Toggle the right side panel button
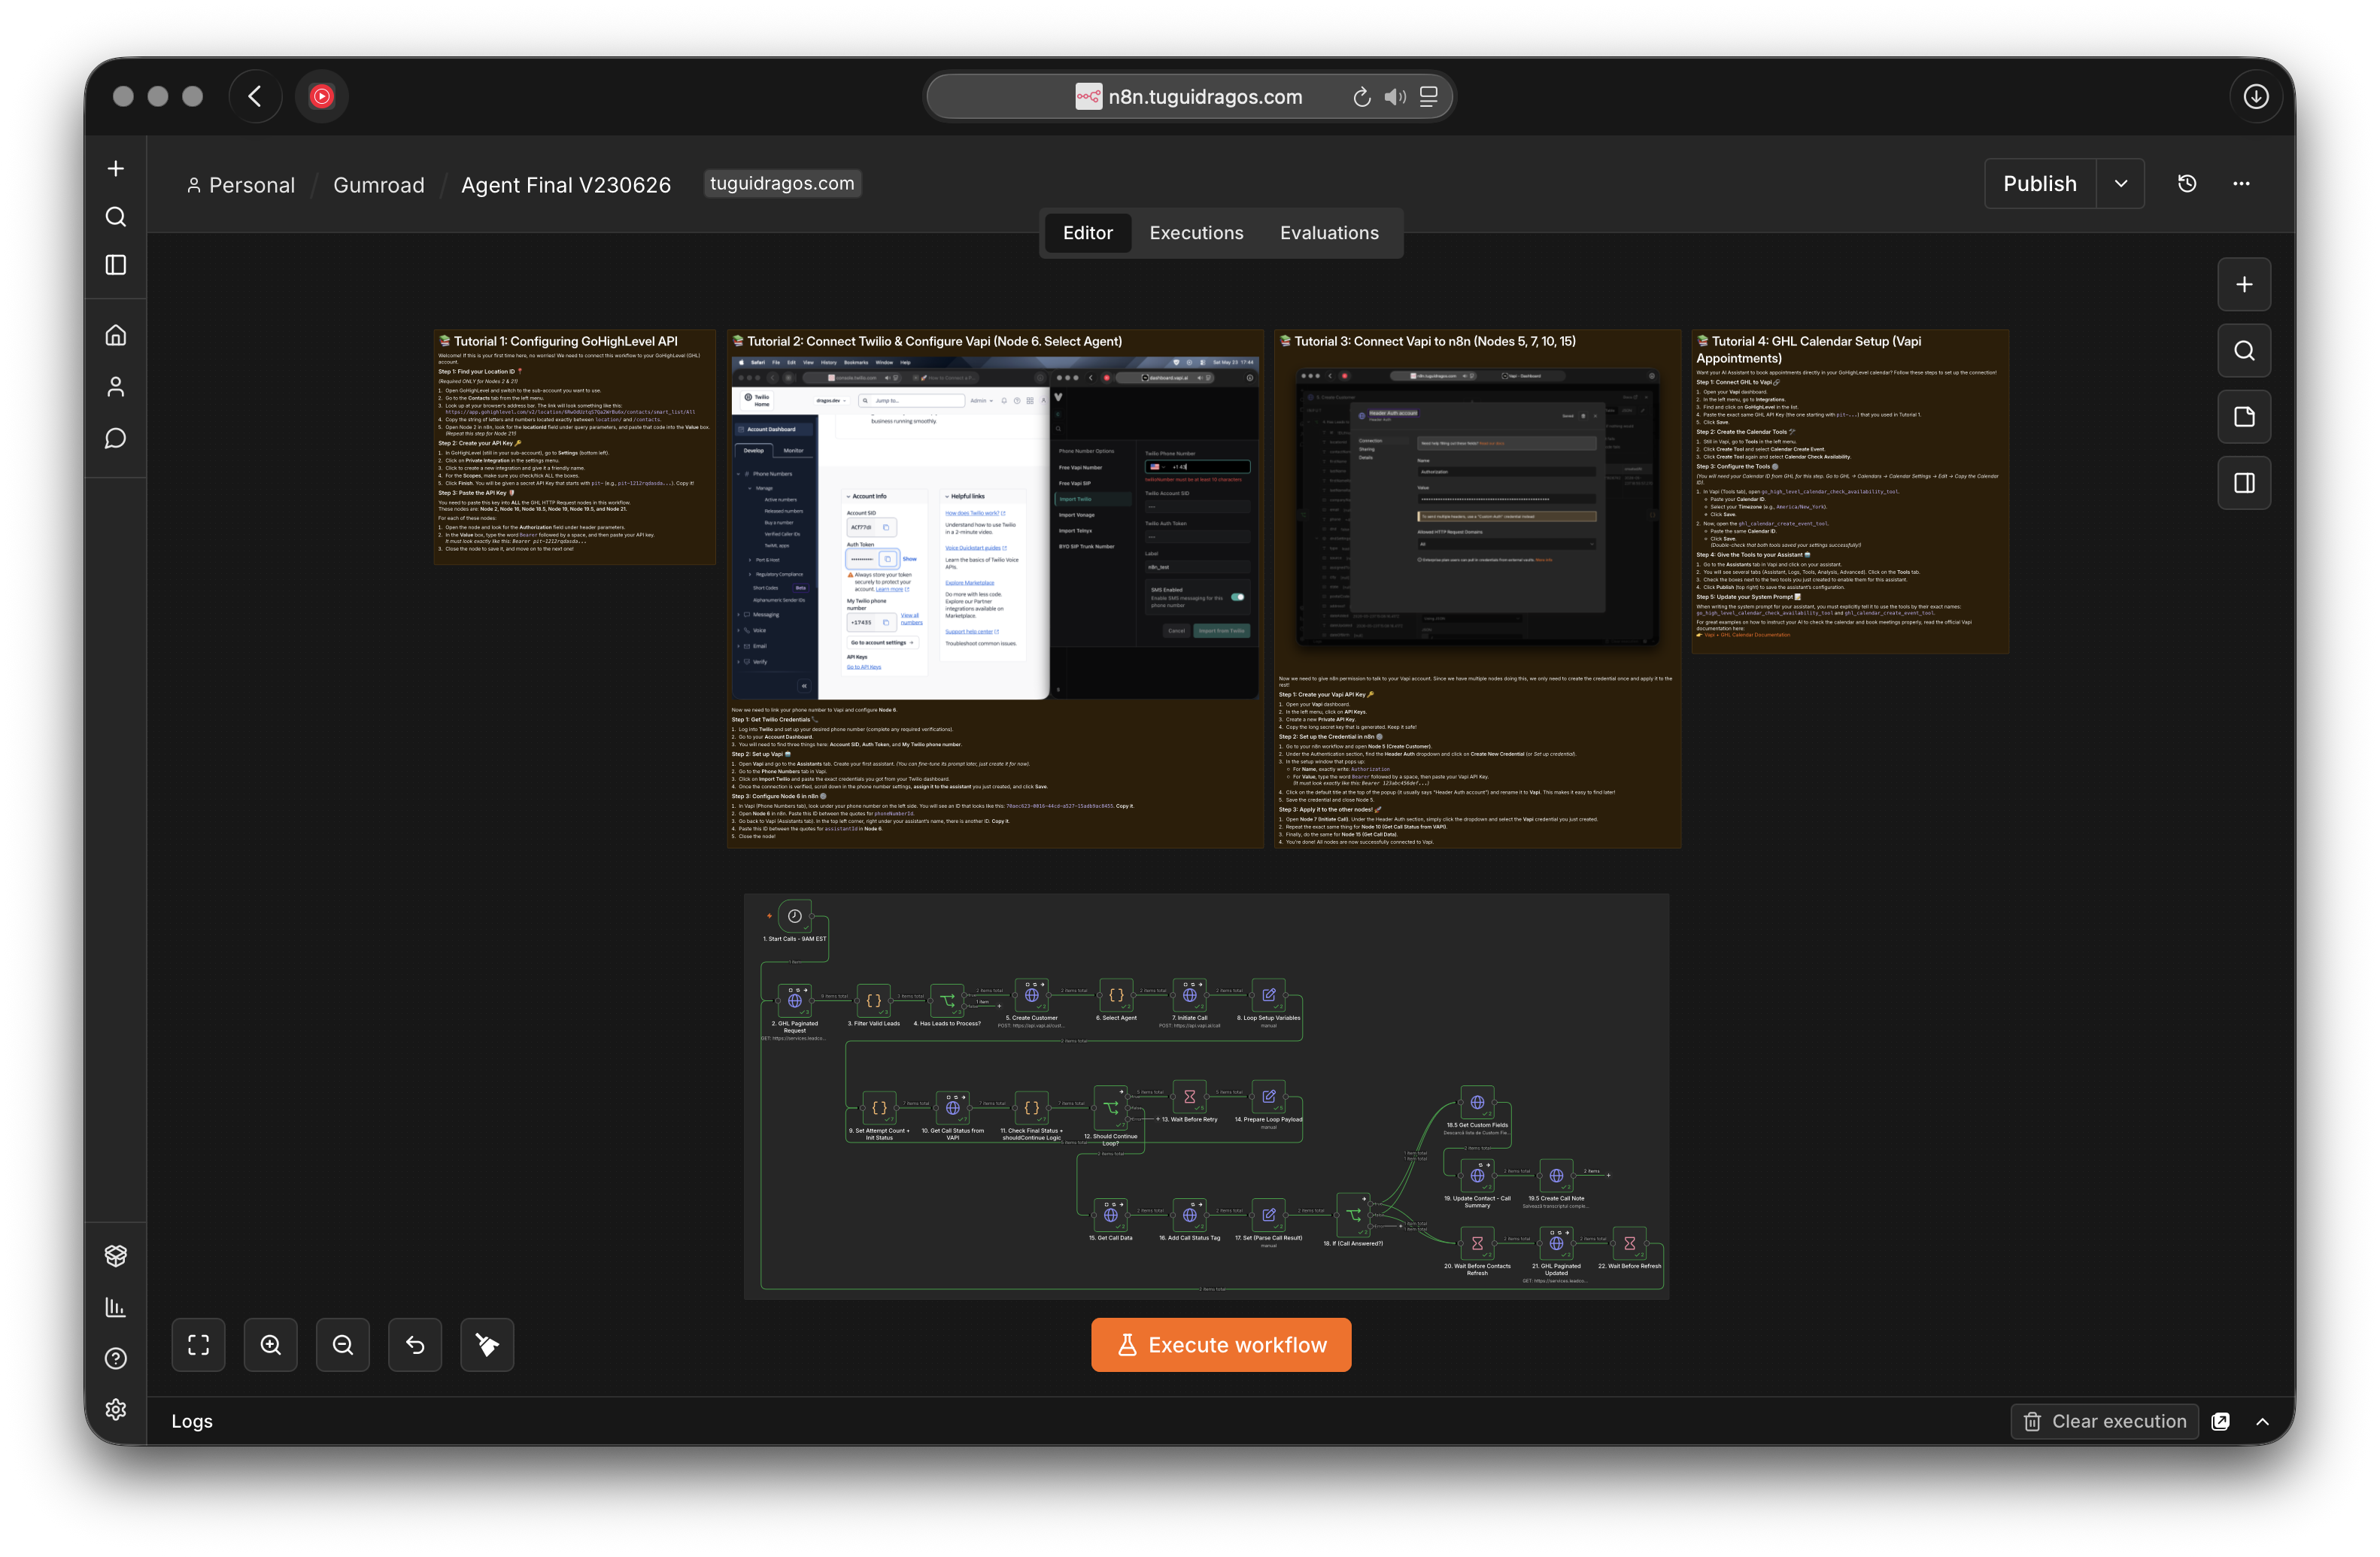This screenshot has width=2380, height=1557. (2244, 483)
